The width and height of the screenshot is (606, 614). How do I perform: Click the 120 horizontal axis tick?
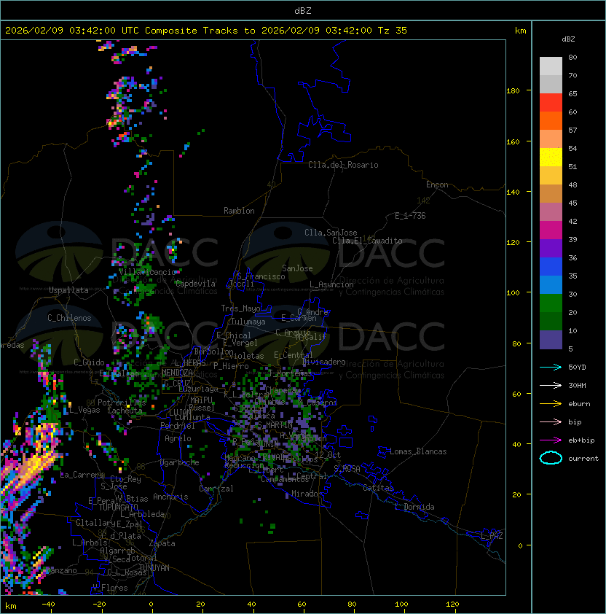click(x=452, y=605)
